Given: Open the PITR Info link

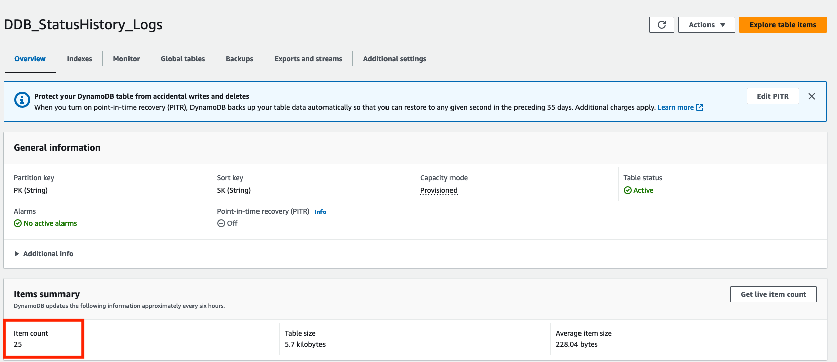Looking at the screenshot, I should click(x=320, y=212).
